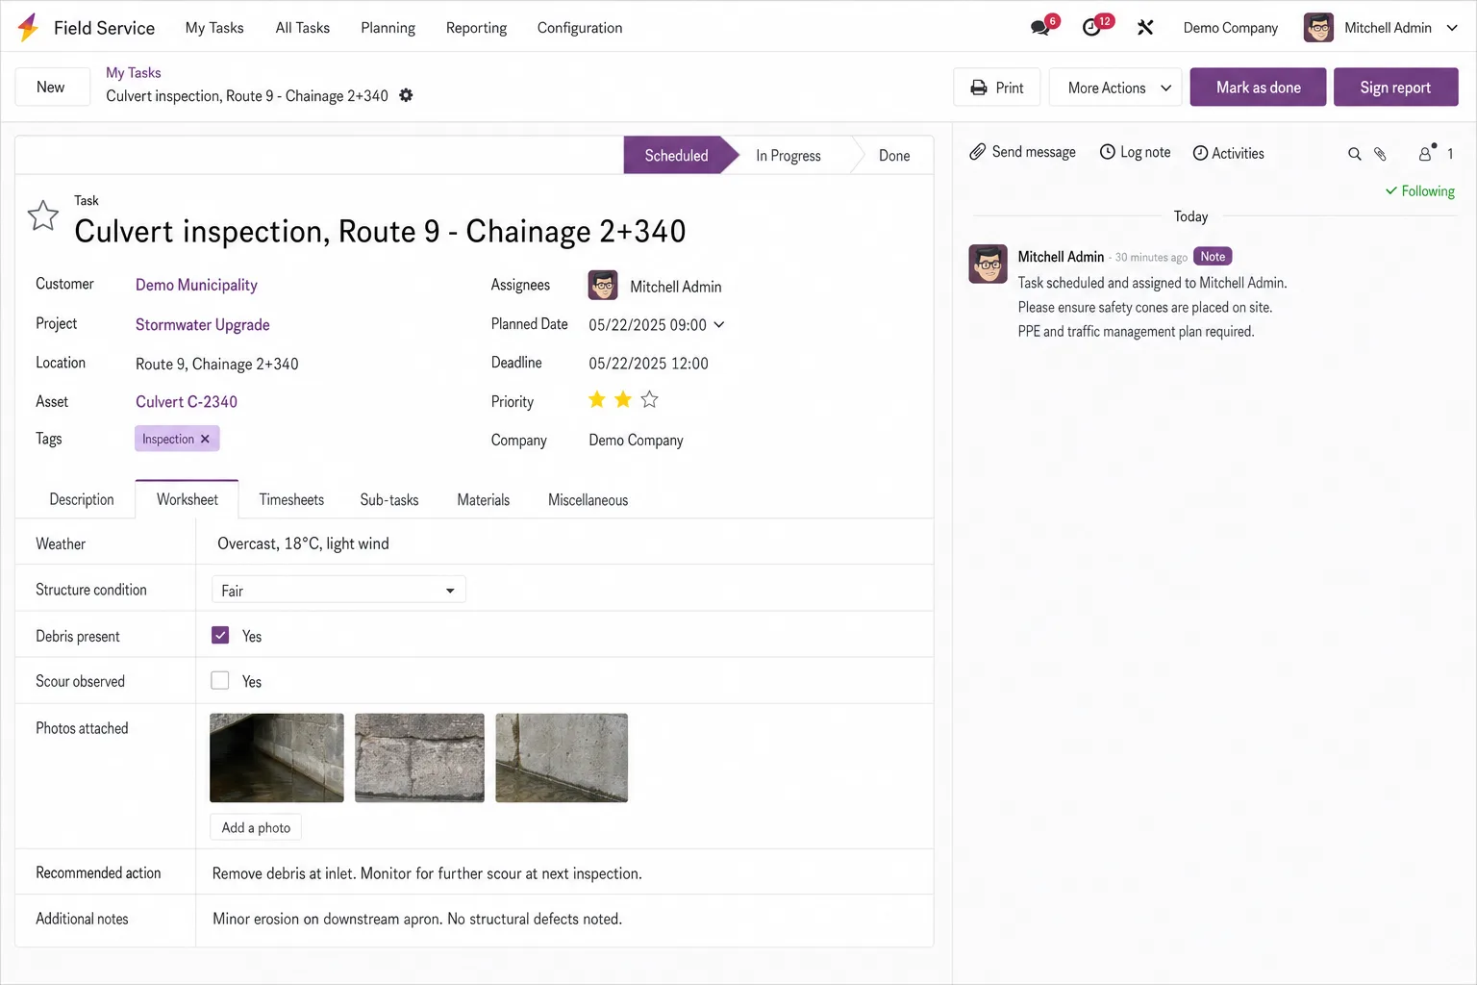Set priority to second star
1477x985 pixels.
[623, 399]
